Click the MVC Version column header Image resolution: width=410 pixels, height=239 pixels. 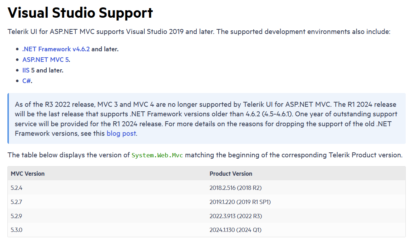click(x=28, y=174)
